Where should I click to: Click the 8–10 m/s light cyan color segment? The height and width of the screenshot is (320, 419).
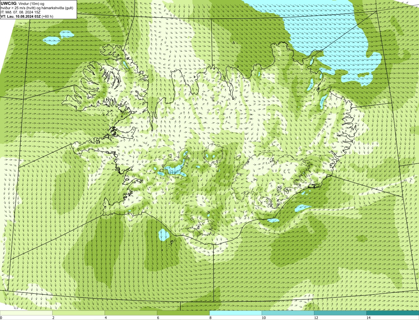click(x=236, y=313)
